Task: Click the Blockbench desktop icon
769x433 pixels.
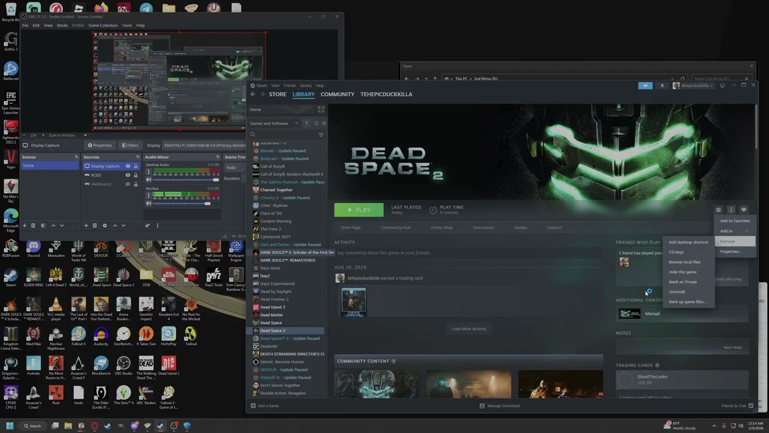Action: (101, 366)
